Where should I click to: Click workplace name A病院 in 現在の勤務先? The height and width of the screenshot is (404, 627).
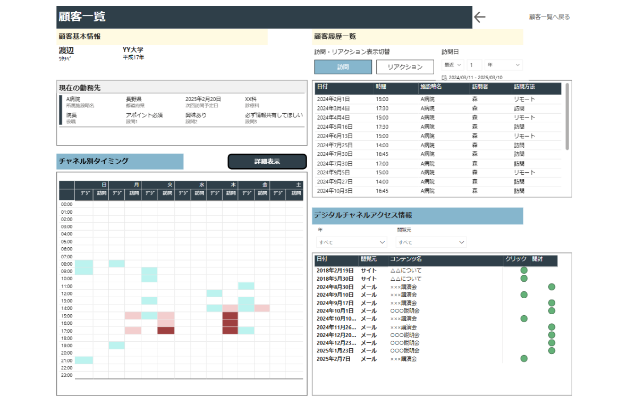coord(73,99)
